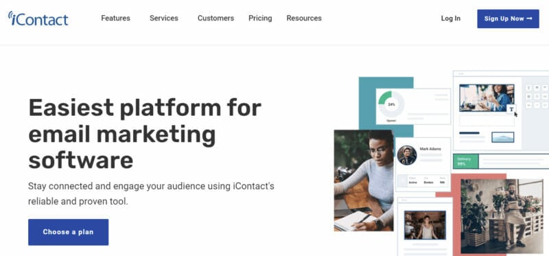Click the photo of man in plant shop

coord(502,216)
